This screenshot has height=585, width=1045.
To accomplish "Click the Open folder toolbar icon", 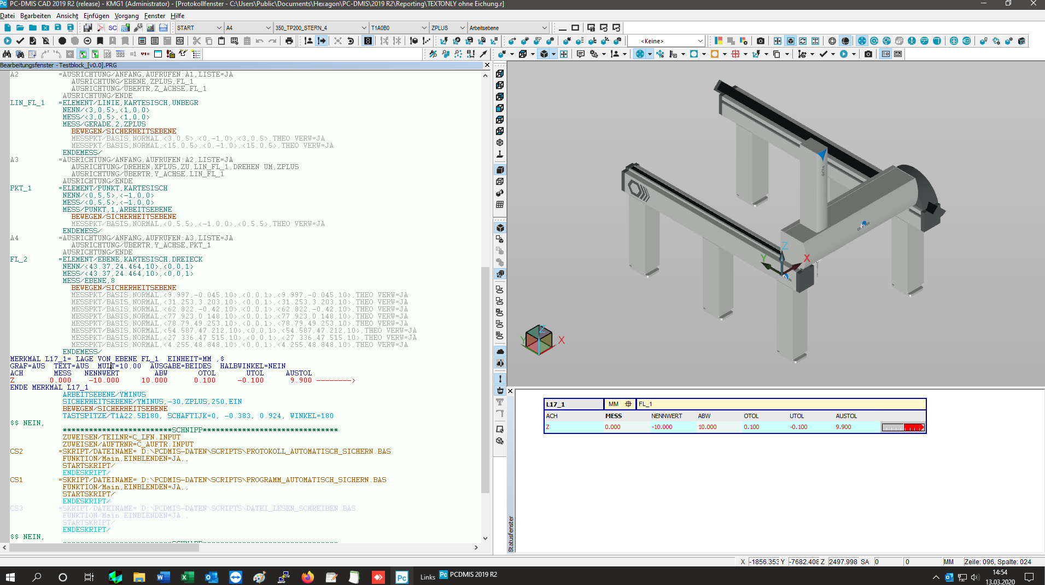I will pyautogui.click(x=20, y=27).
